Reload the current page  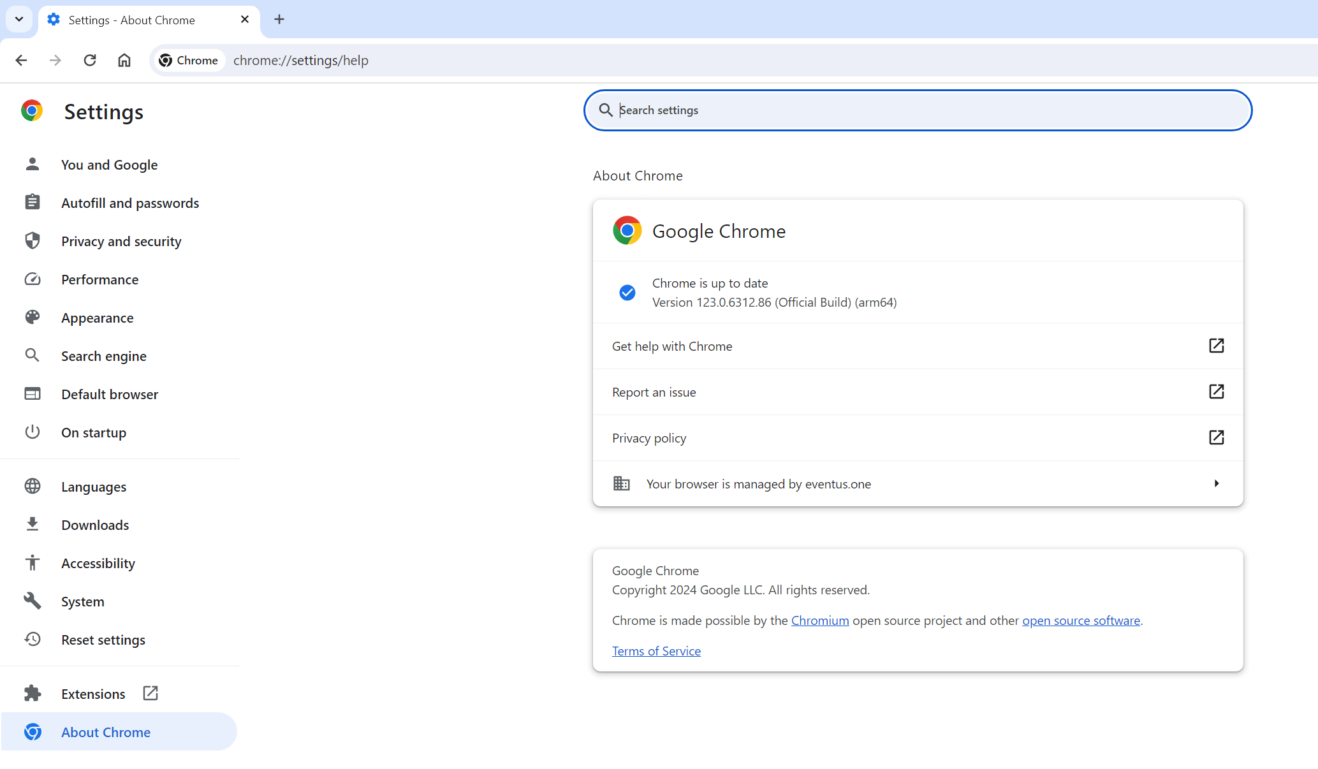pos(90,60)
